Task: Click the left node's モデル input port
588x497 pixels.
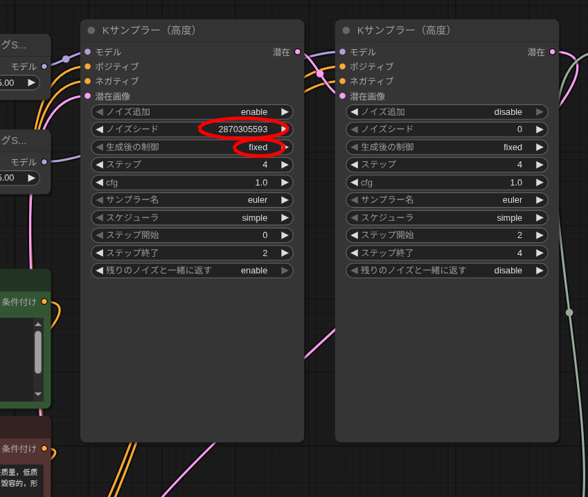Action: pyautogui.click(x=88, y=52)
